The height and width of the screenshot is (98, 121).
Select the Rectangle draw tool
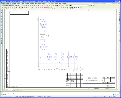pyautogui.click(x=1, y=18)
